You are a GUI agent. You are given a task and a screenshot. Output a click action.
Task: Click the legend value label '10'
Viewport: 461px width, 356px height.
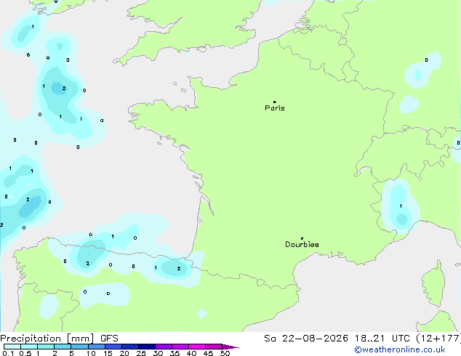(91, 353)
